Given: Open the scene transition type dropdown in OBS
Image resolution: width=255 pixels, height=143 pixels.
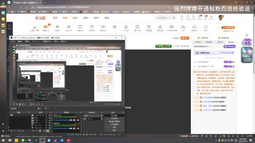Looking at the screenshot, I should point(91,116).
